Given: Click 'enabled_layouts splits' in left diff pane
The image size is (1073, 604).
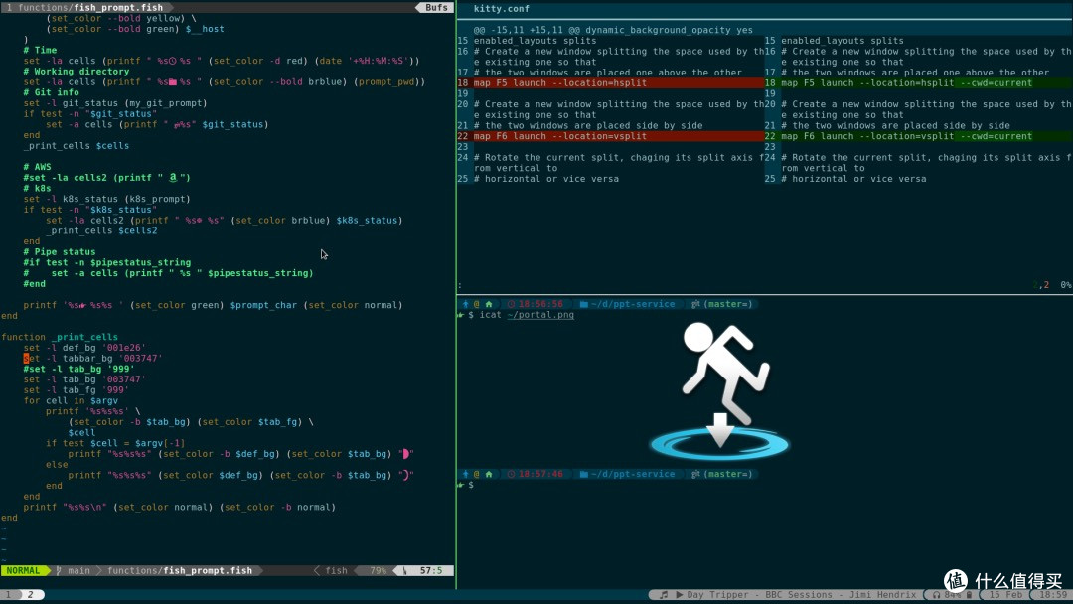Looking at the screenshot, I should (x=535, y=41).
